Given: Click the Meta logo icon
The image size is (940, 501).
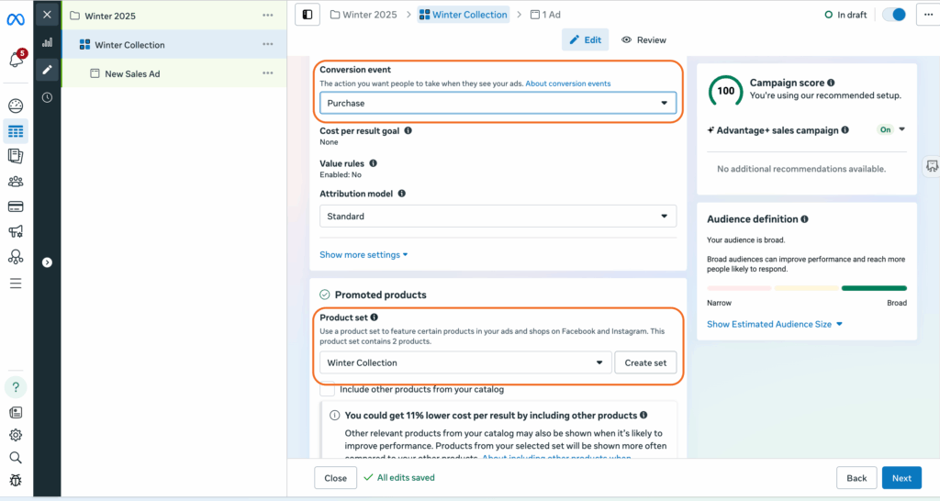Looking at the screenshot, I should click(x=15, y=20).
